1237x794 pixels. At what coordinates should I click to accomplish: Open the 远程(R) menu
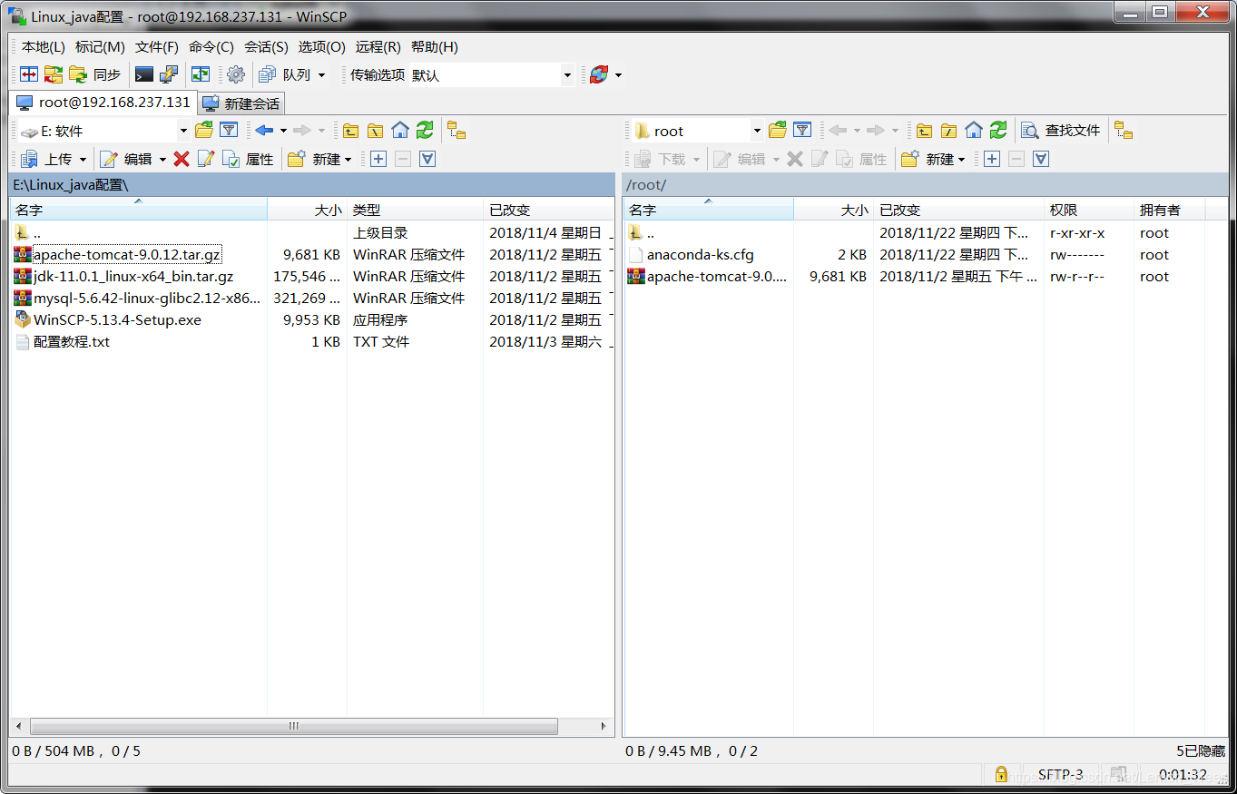tap(378, 47)
